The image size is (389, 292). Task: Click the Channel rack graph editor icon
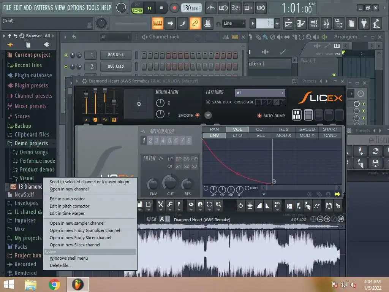click(226, 37)
